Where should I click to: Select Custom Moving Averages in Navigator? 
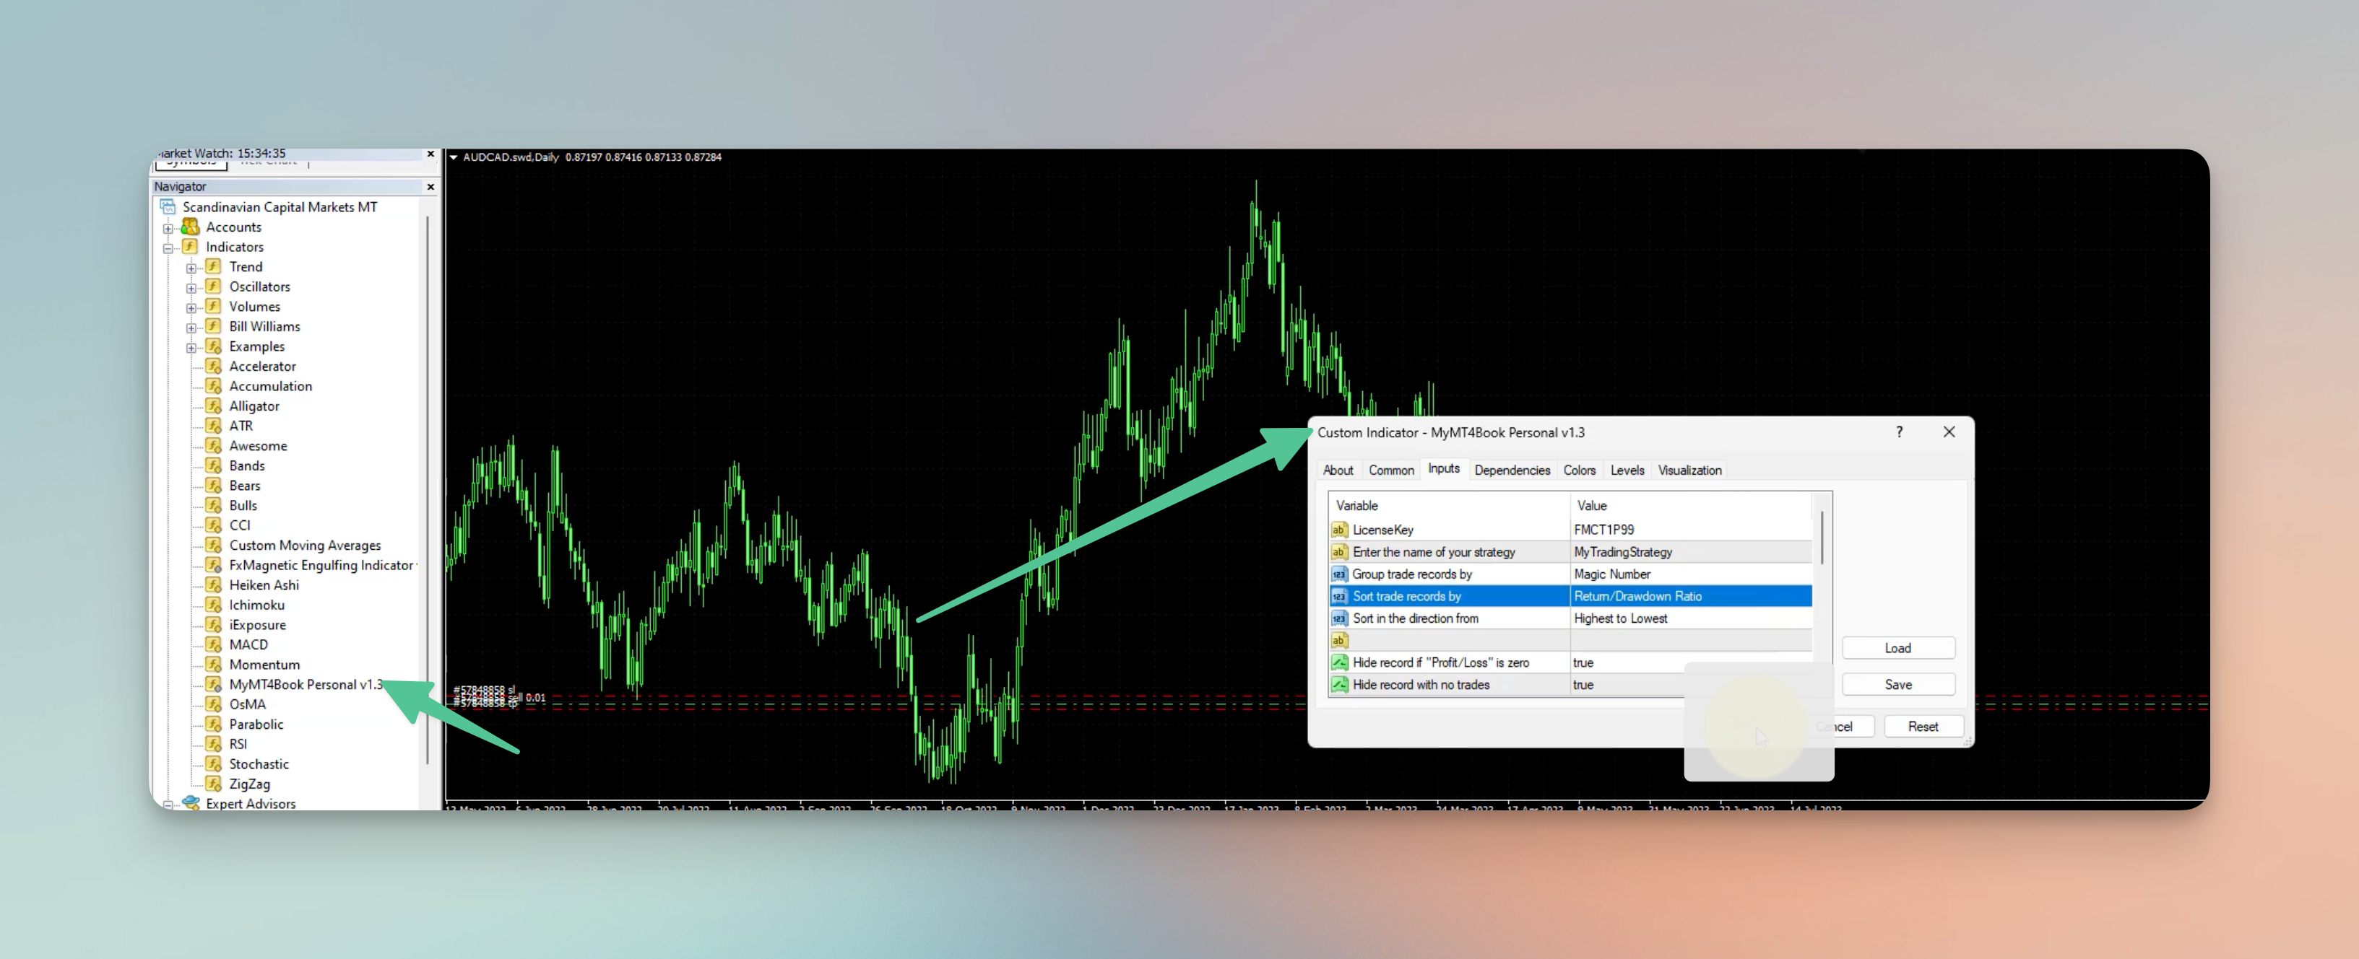point(305,546)
